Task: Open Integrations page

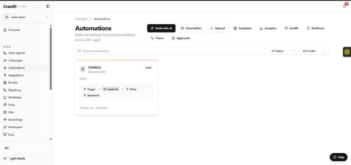Action: tap(25, 75)
